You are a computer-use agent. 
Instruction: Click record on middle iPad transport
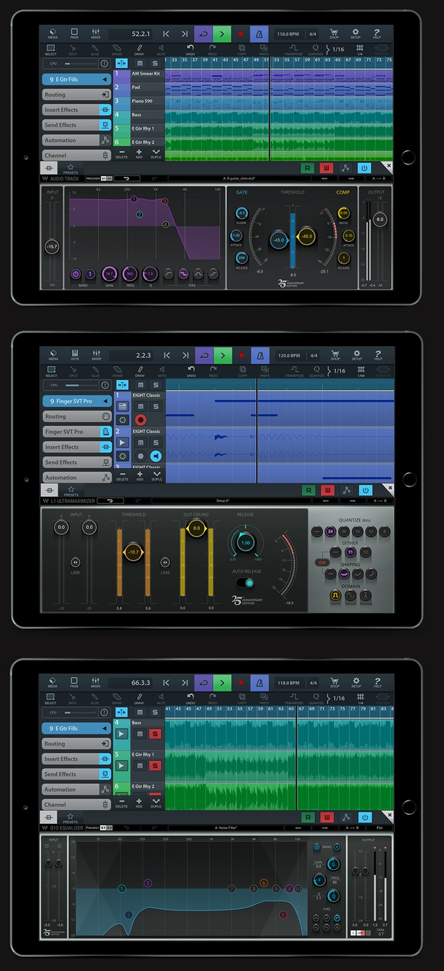(241, 355)
